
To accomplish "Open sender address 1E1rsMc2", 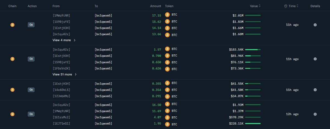I will pyautogui.click(x=61, y=117).
